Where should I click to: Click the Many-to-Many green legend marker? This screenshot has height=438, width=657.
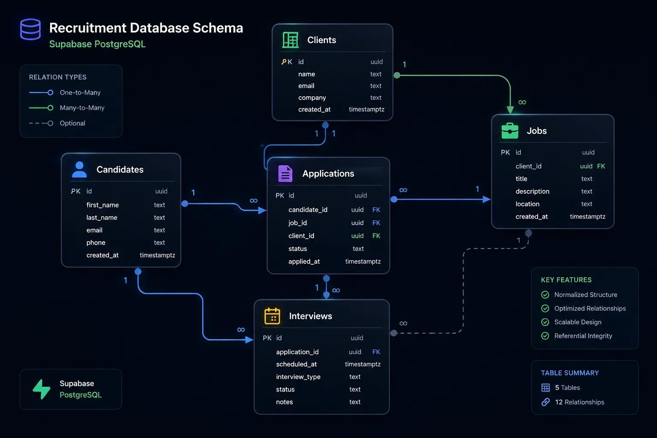pos(41,108)
